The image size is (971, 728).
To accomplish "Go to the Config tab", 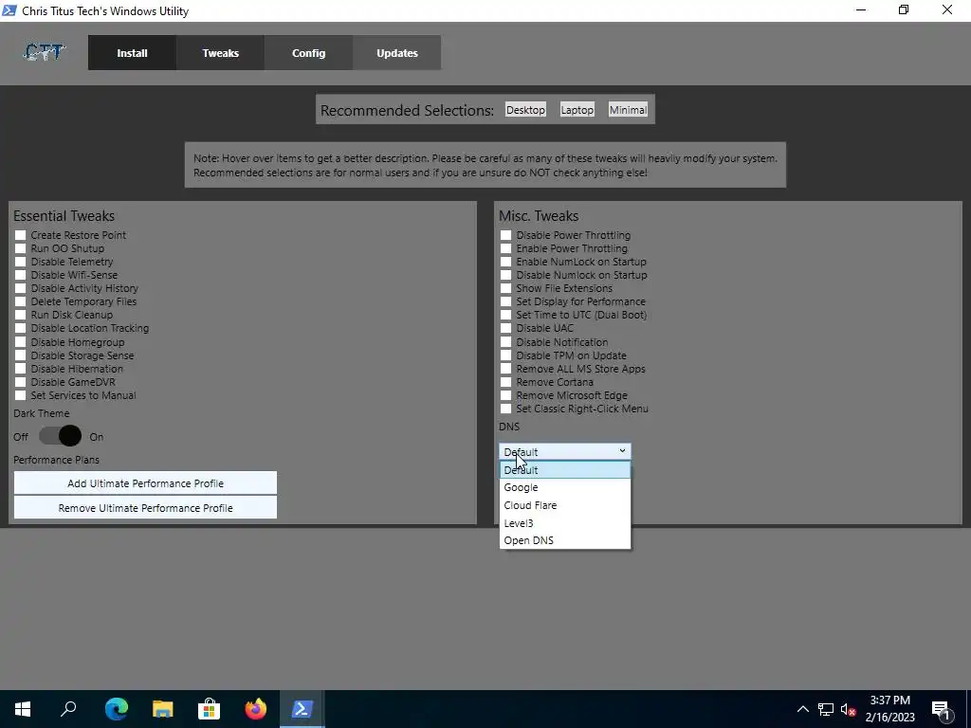I will coord(308,53).
